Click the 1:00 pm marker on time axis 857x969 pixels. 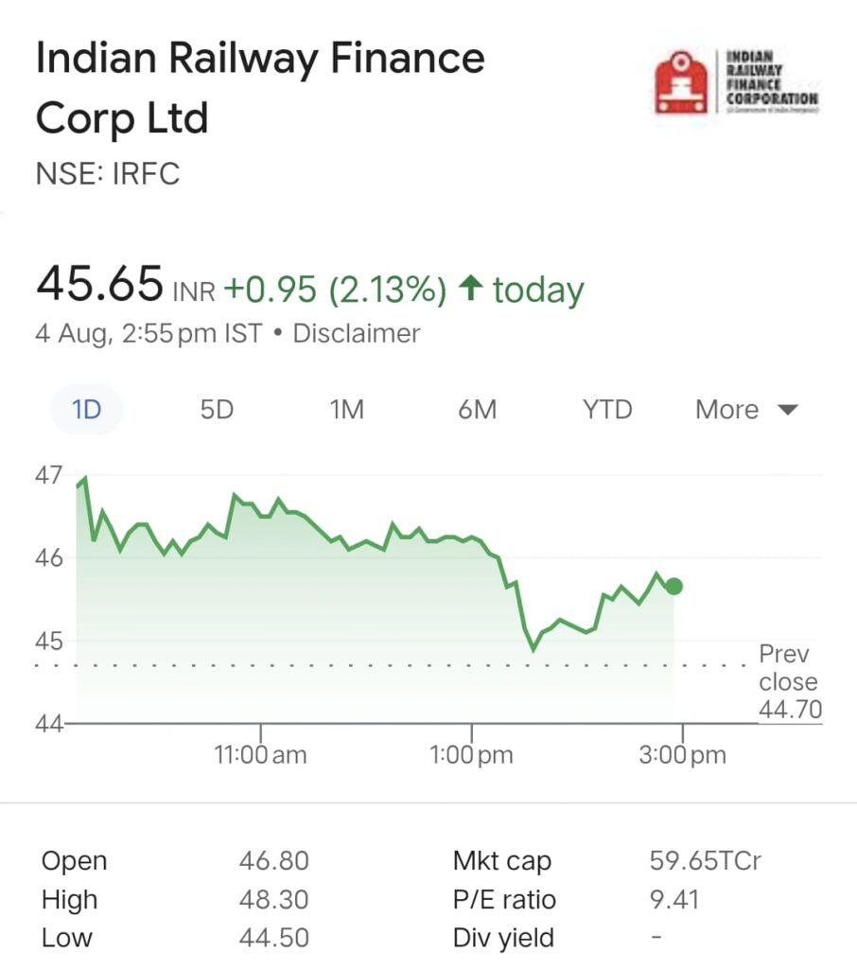471,754
